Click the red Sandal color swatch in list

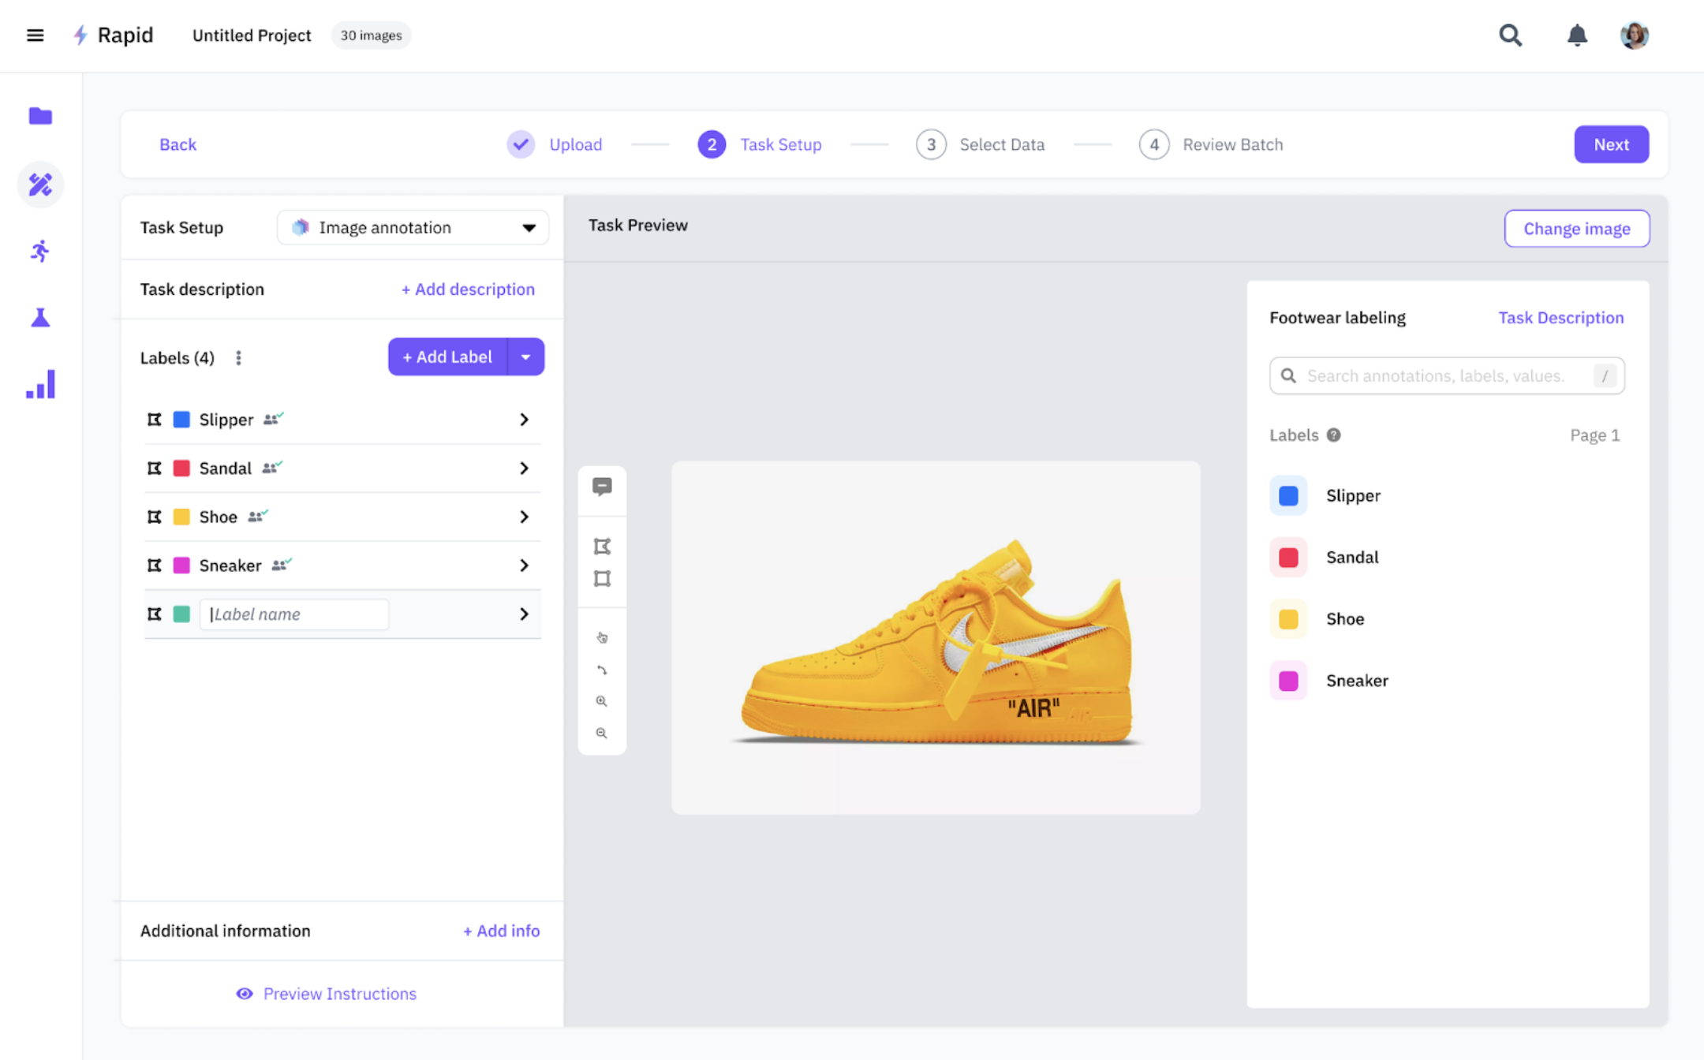coord(181,468)
